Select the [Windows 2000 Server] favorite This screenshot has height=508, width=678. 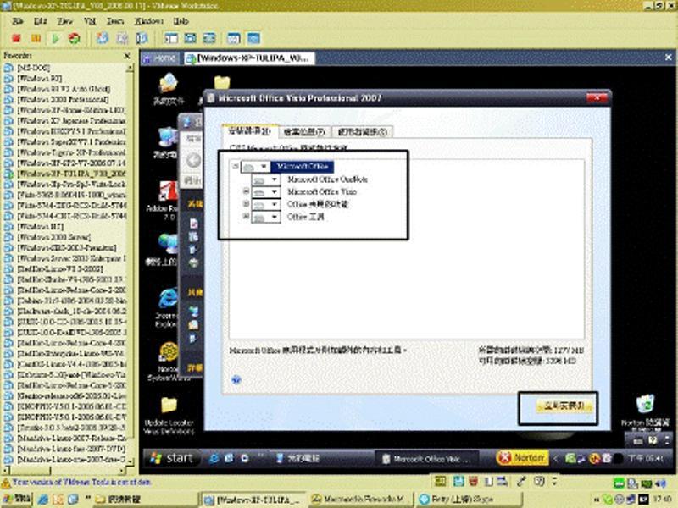tap(53, 237)
